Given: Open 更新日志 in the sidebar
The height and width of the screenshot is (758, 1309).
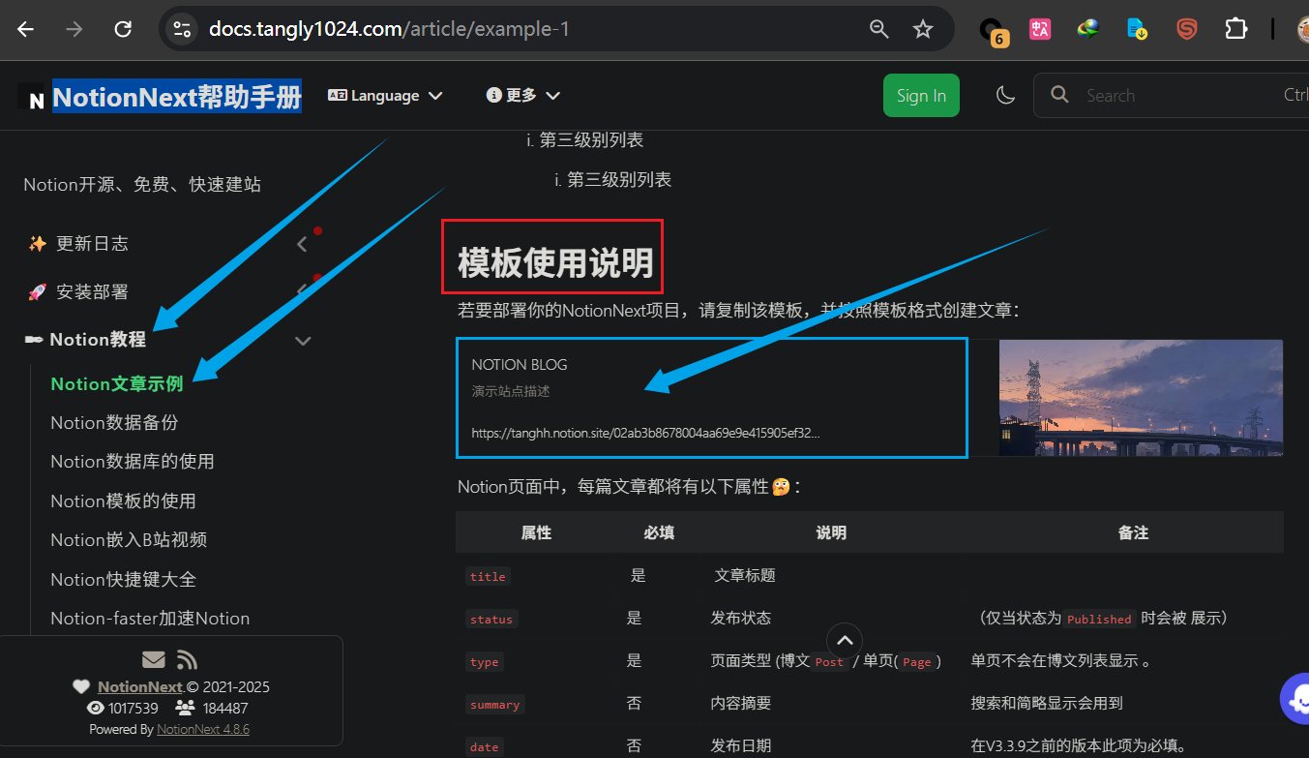Looking at the screenshot, I should tap(92, 244).
